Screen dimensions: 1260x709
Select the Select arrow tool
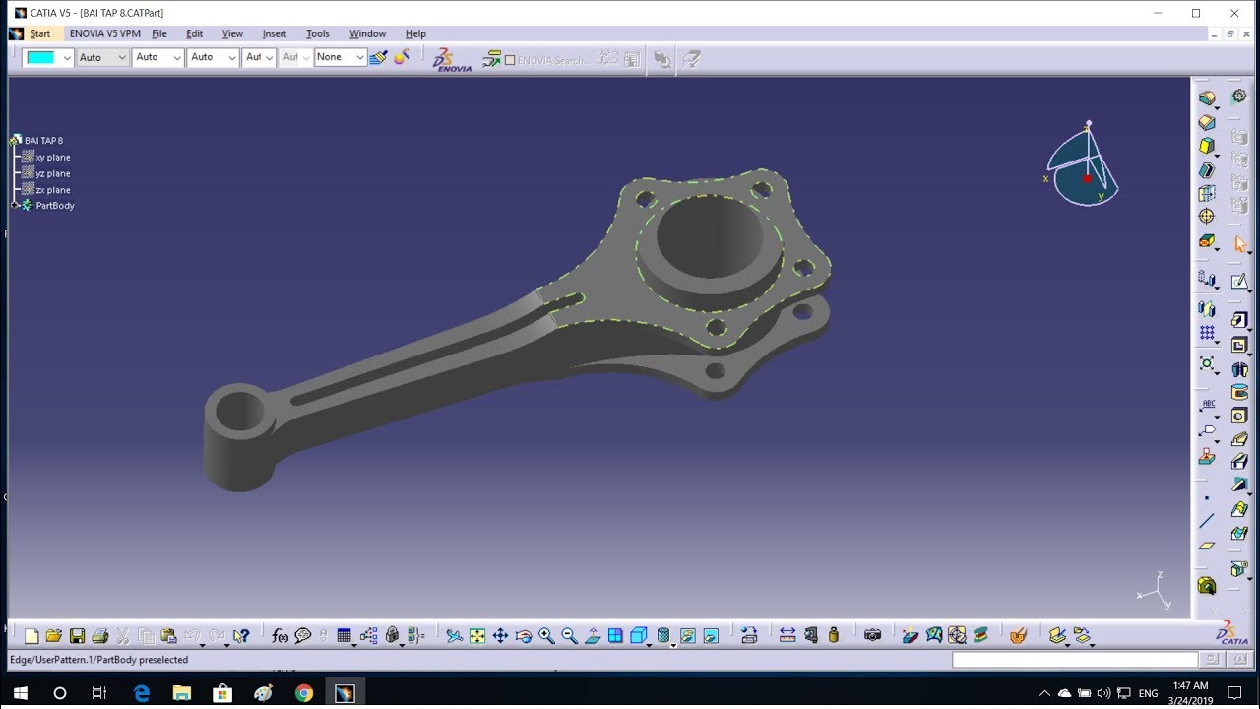coord(1240,244)
